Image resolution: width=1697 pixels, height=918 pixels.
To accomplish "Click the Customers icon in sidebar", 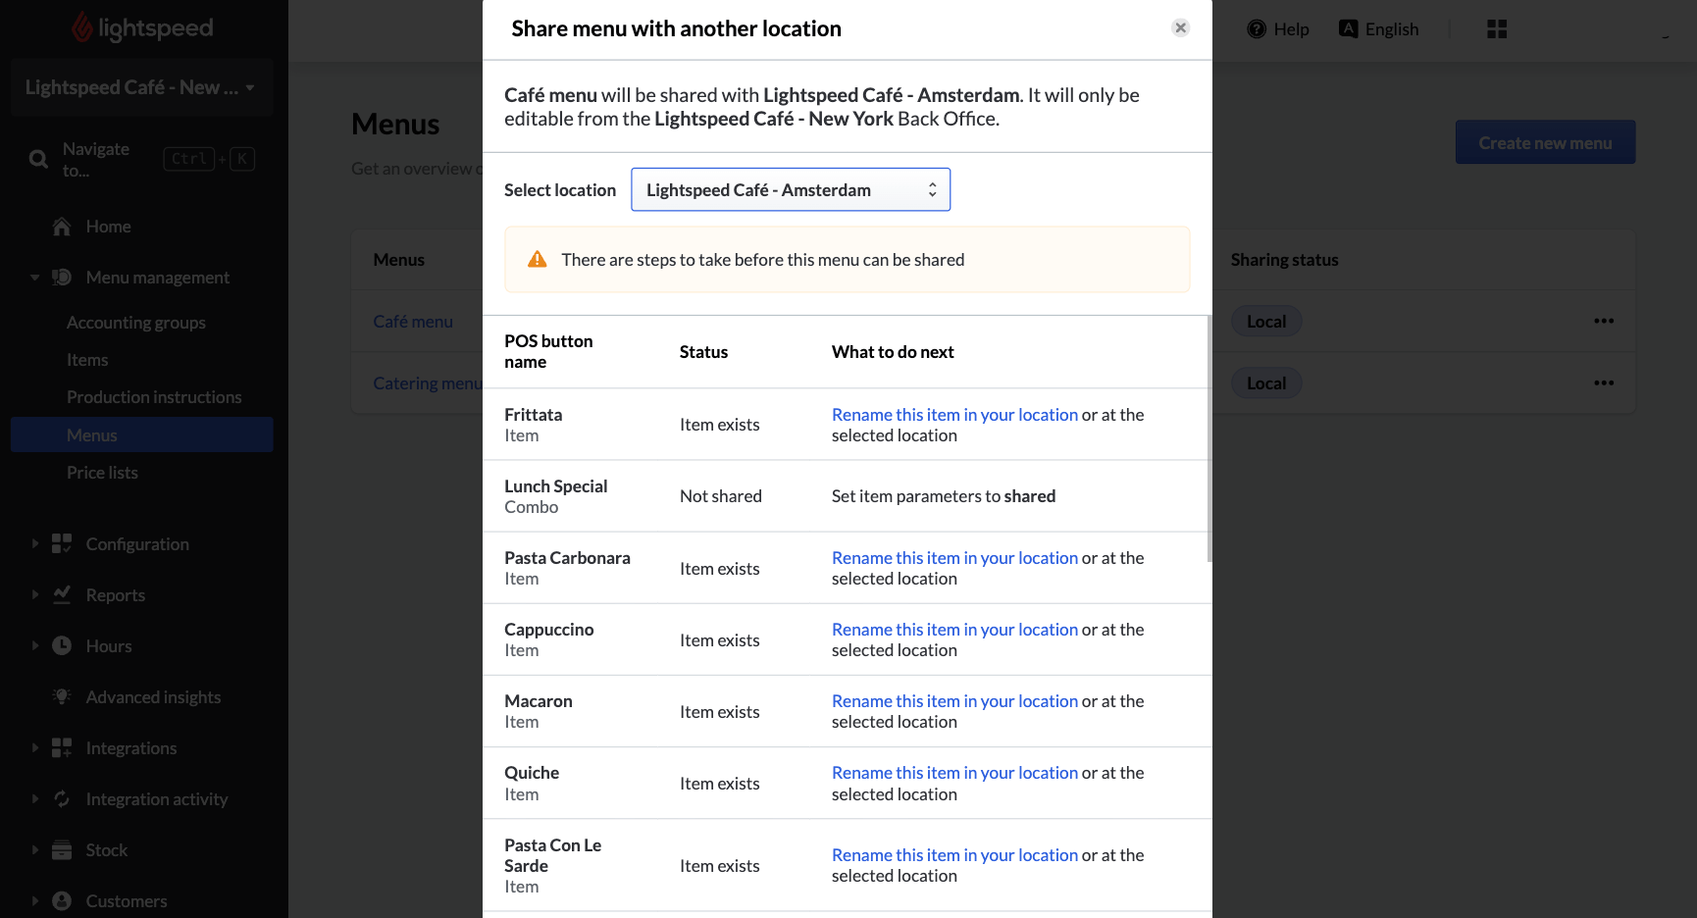I will pos(62,901).
